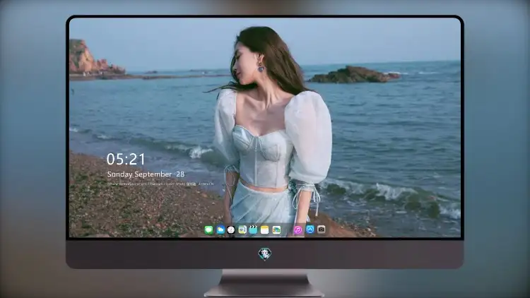The height and width of the screenshot is (298, 530).
Task: Launch the Notes app in dock
Action: pos(265,230)
